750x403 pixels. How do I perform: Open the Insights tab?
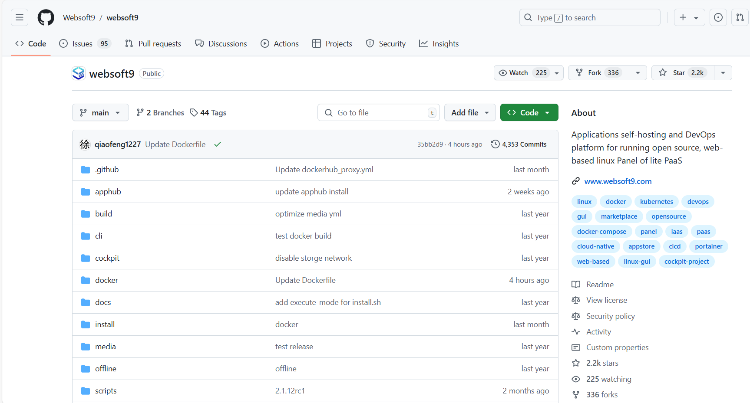[x=439, y=44]
